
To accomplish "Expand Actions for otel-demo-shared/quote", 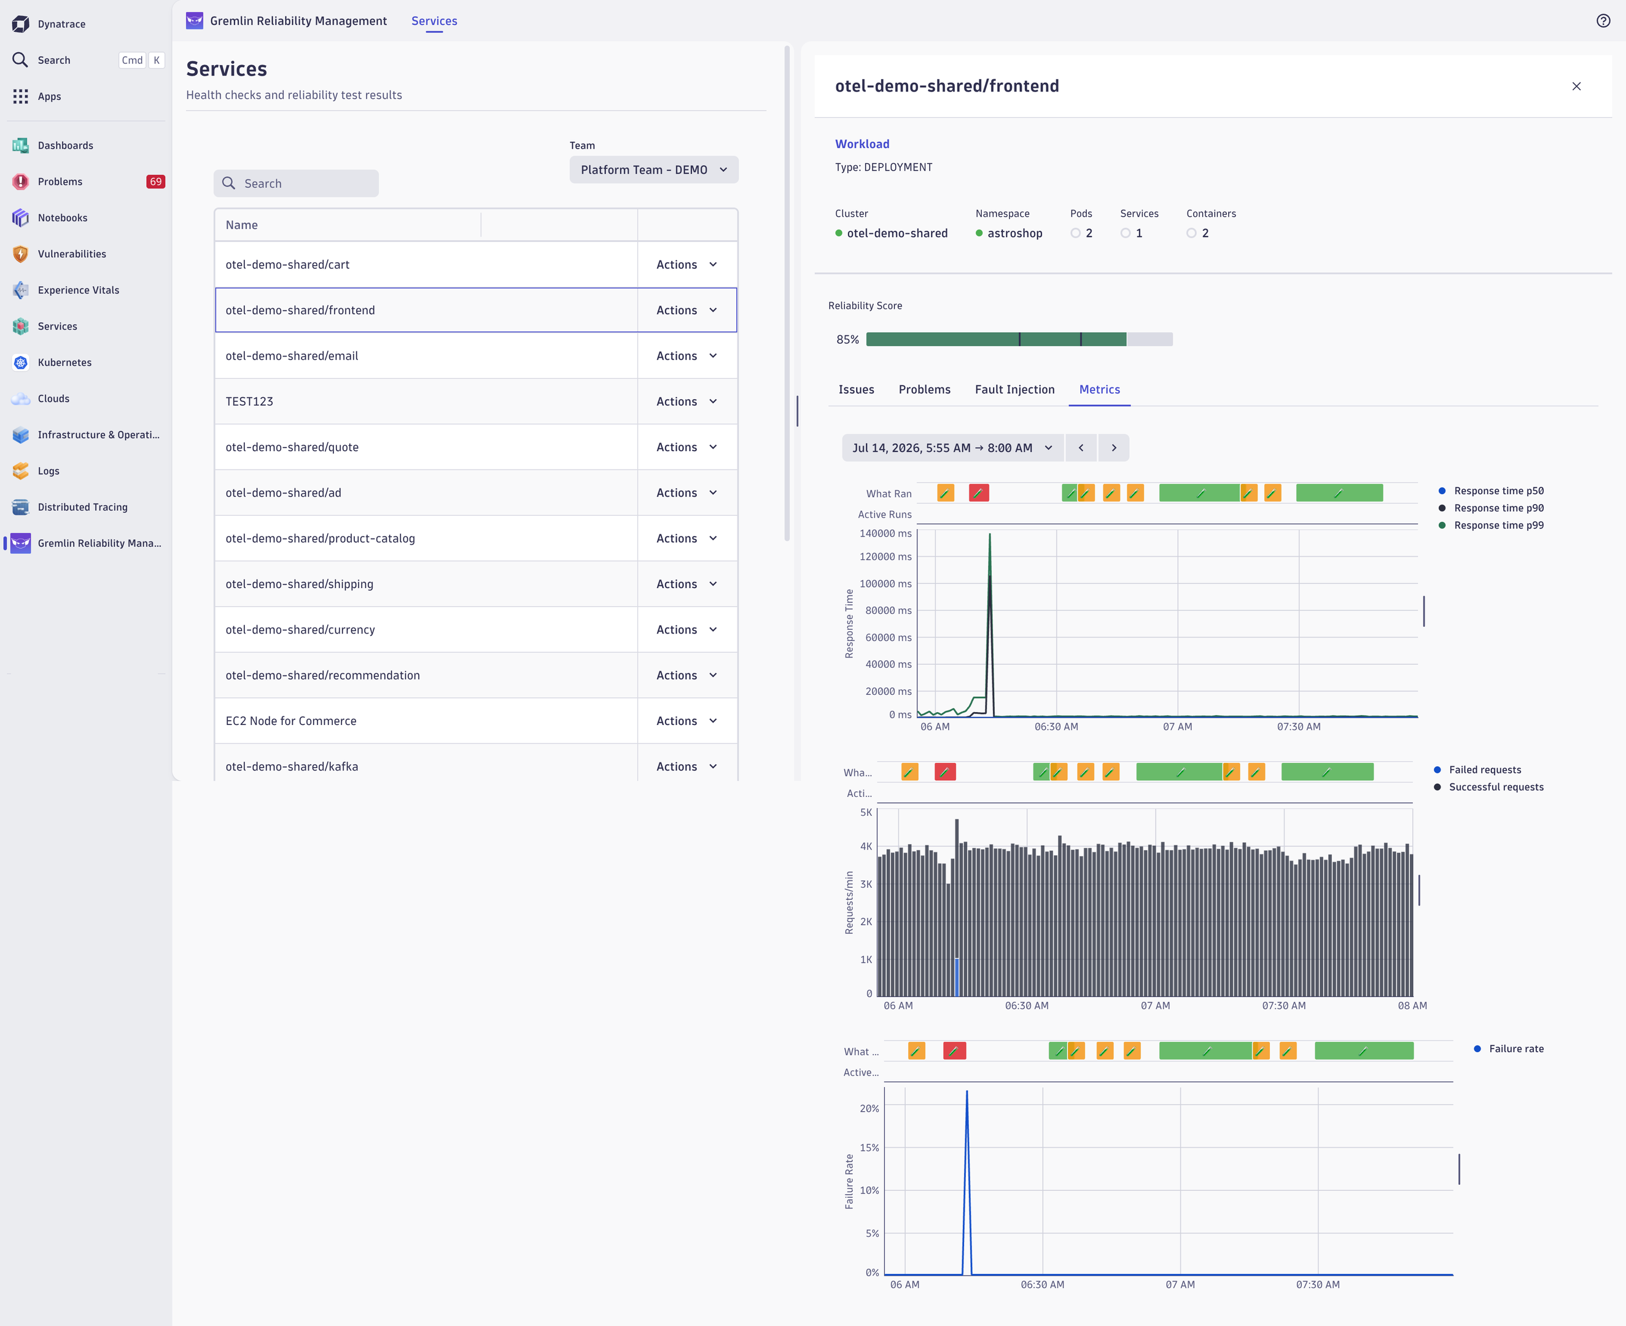I will click(687, 448).
